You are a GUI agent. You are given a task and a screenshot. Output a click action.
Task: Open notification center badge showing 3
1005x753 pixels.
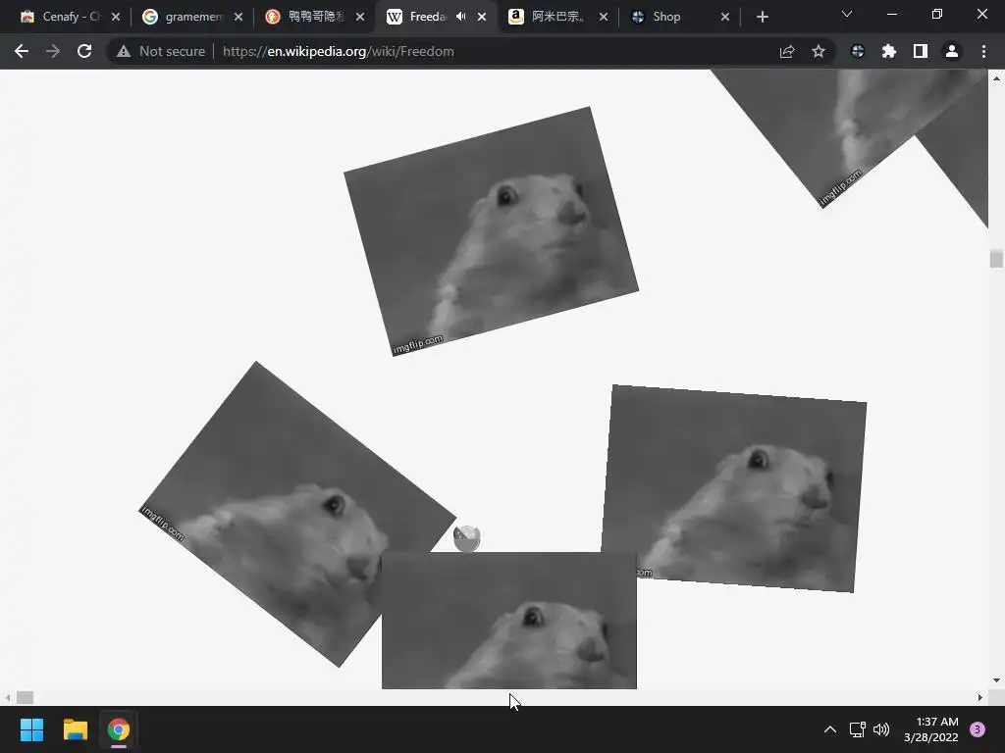978,729
